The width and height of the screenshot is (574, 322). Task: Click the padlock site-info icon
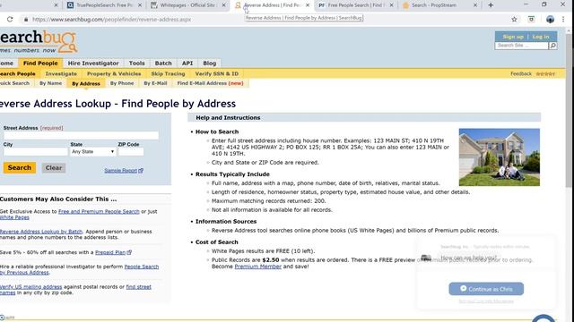pos(26,20)
